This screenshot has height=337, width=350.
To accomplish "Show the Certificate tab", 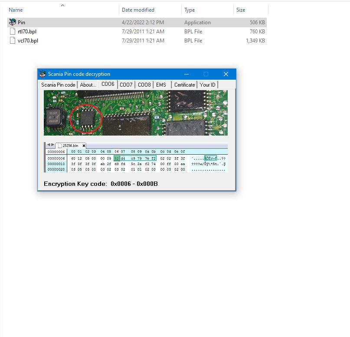I will point(184,85).
